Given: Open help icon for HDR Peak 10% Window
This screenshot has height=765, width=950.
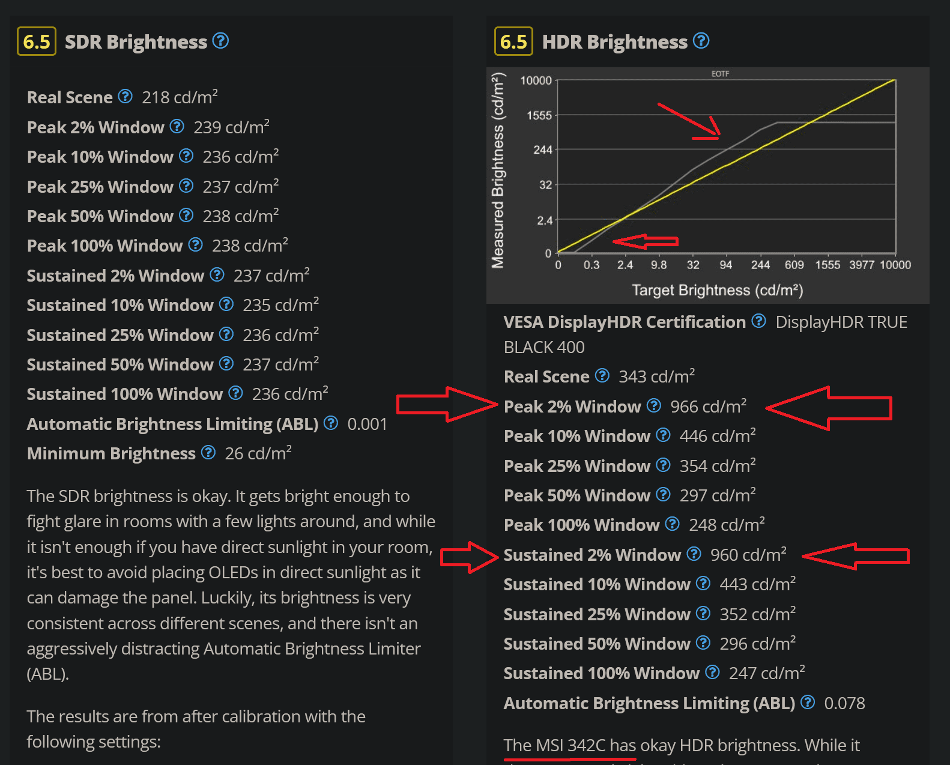Looking at the screenshot, I should (663, 435).
